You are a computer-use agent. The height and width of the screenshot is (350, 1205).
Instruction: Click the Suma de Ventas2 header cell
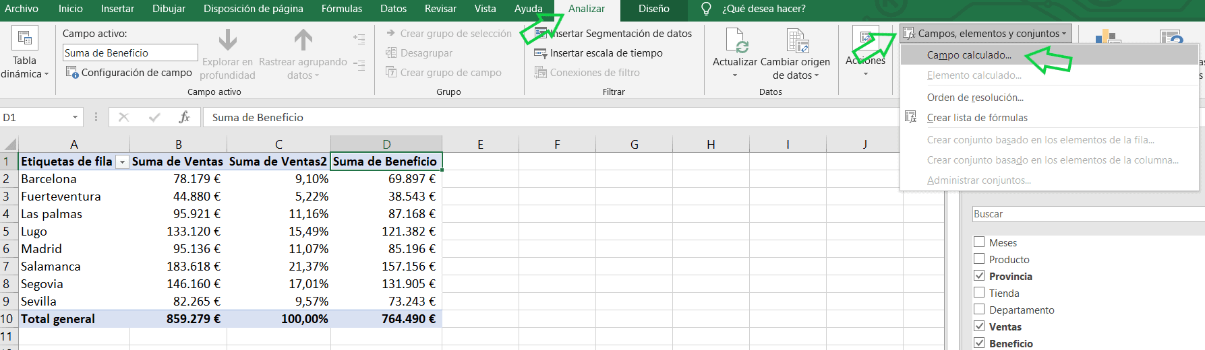tap(278, 162)
